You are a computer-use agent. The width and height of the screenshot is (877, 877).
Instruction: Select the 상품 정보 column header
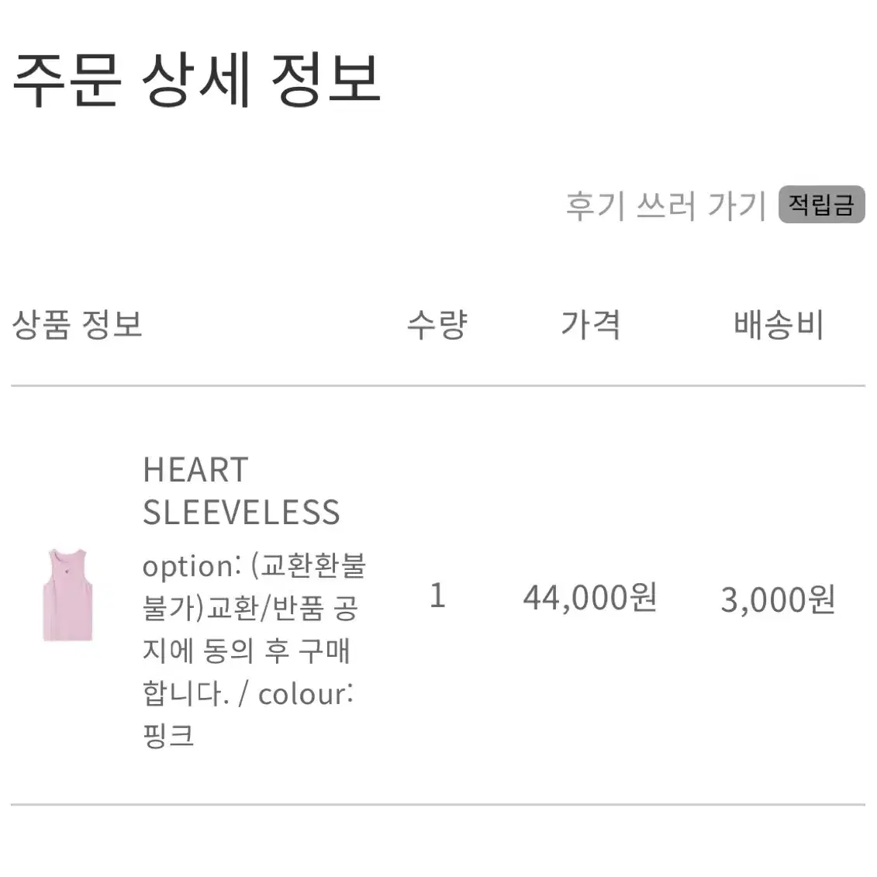[78, 324]
